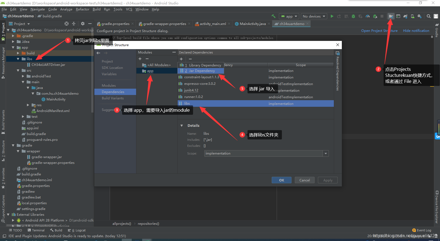The image size is (440, 241).
Task: Collapse the Details section
Action: point(182,125)
